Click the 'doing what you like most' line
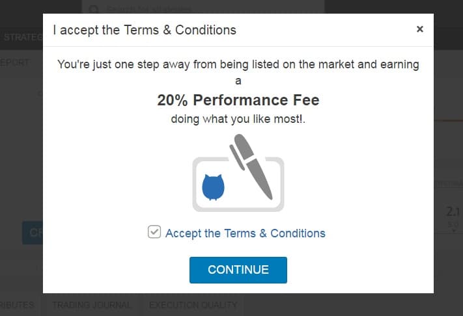The height and width of the screenshot is (316, 463). click(x=238, y=120)
